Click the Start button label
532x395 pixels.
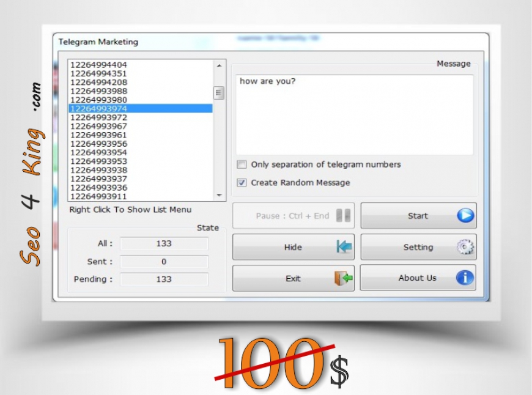pos(418,216)
